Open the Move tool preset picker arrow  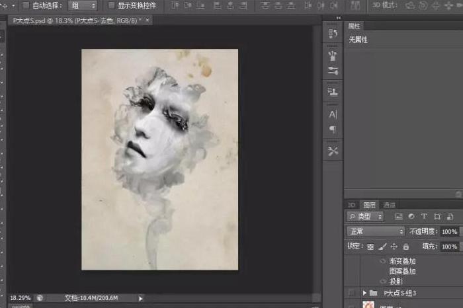[13, 5]
